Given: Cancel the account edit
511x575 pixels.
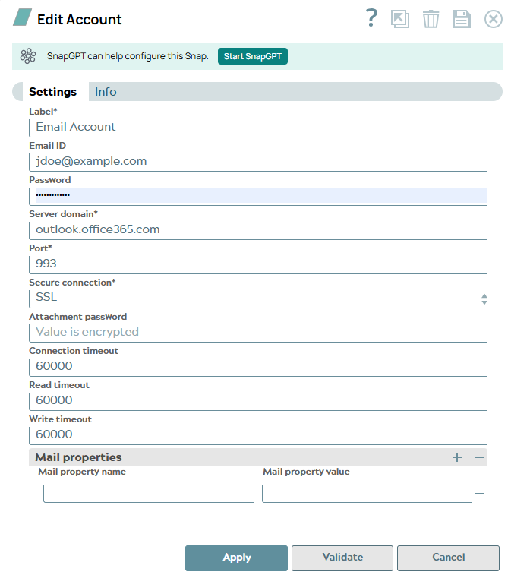Looking at the screenshot, I should (x=448, y=558).
